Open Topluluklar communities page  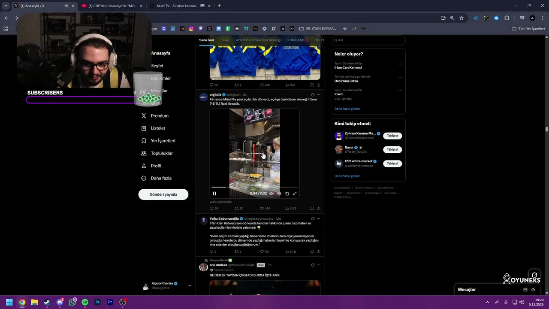click(157, 153)
